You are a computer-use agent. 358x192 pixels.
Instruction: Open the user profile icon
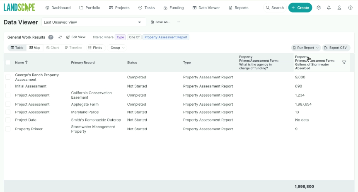[339, 7]
